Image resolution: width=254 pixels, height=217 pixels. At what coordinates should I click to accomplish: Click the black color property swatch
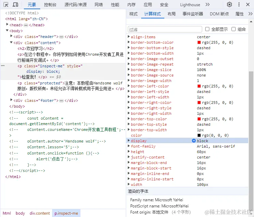(x=199, y=135)
